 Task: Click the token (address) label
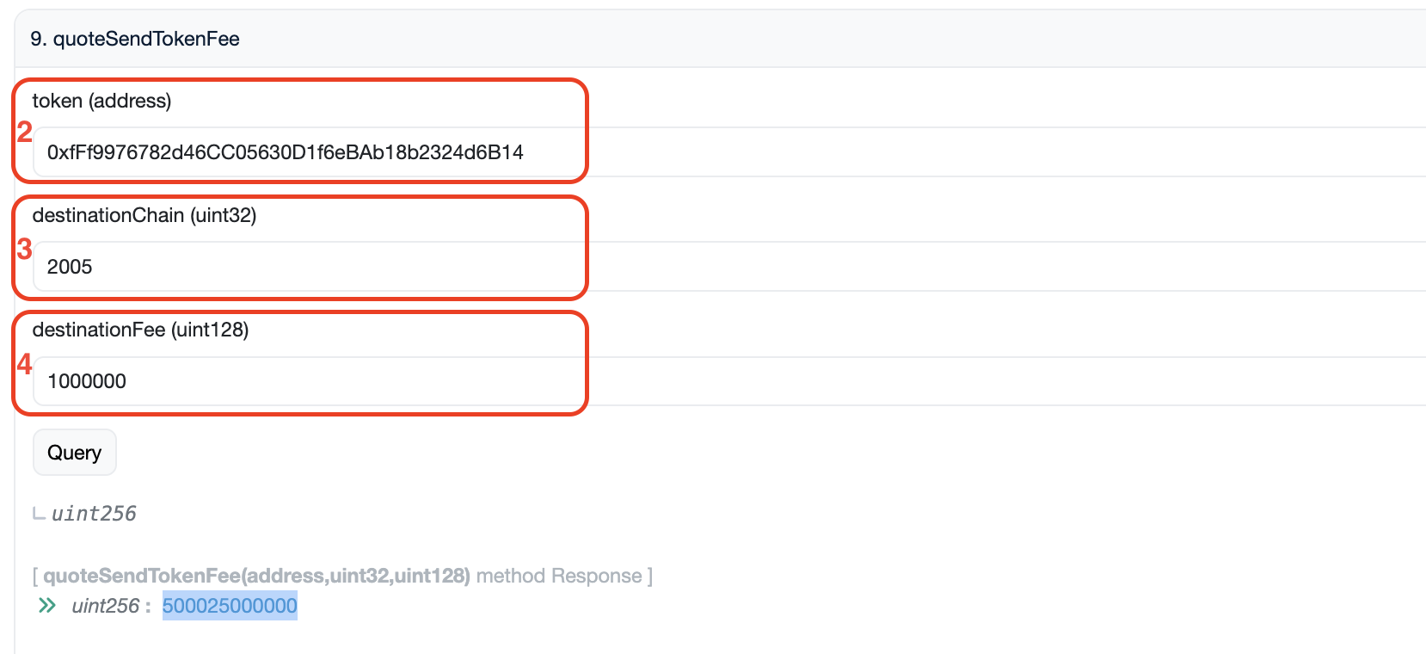[101, 101]
